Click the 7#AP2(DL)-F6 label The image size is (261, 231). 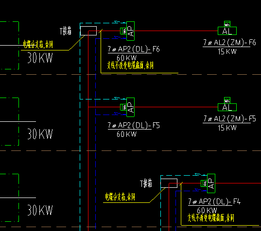pos(134,49)
